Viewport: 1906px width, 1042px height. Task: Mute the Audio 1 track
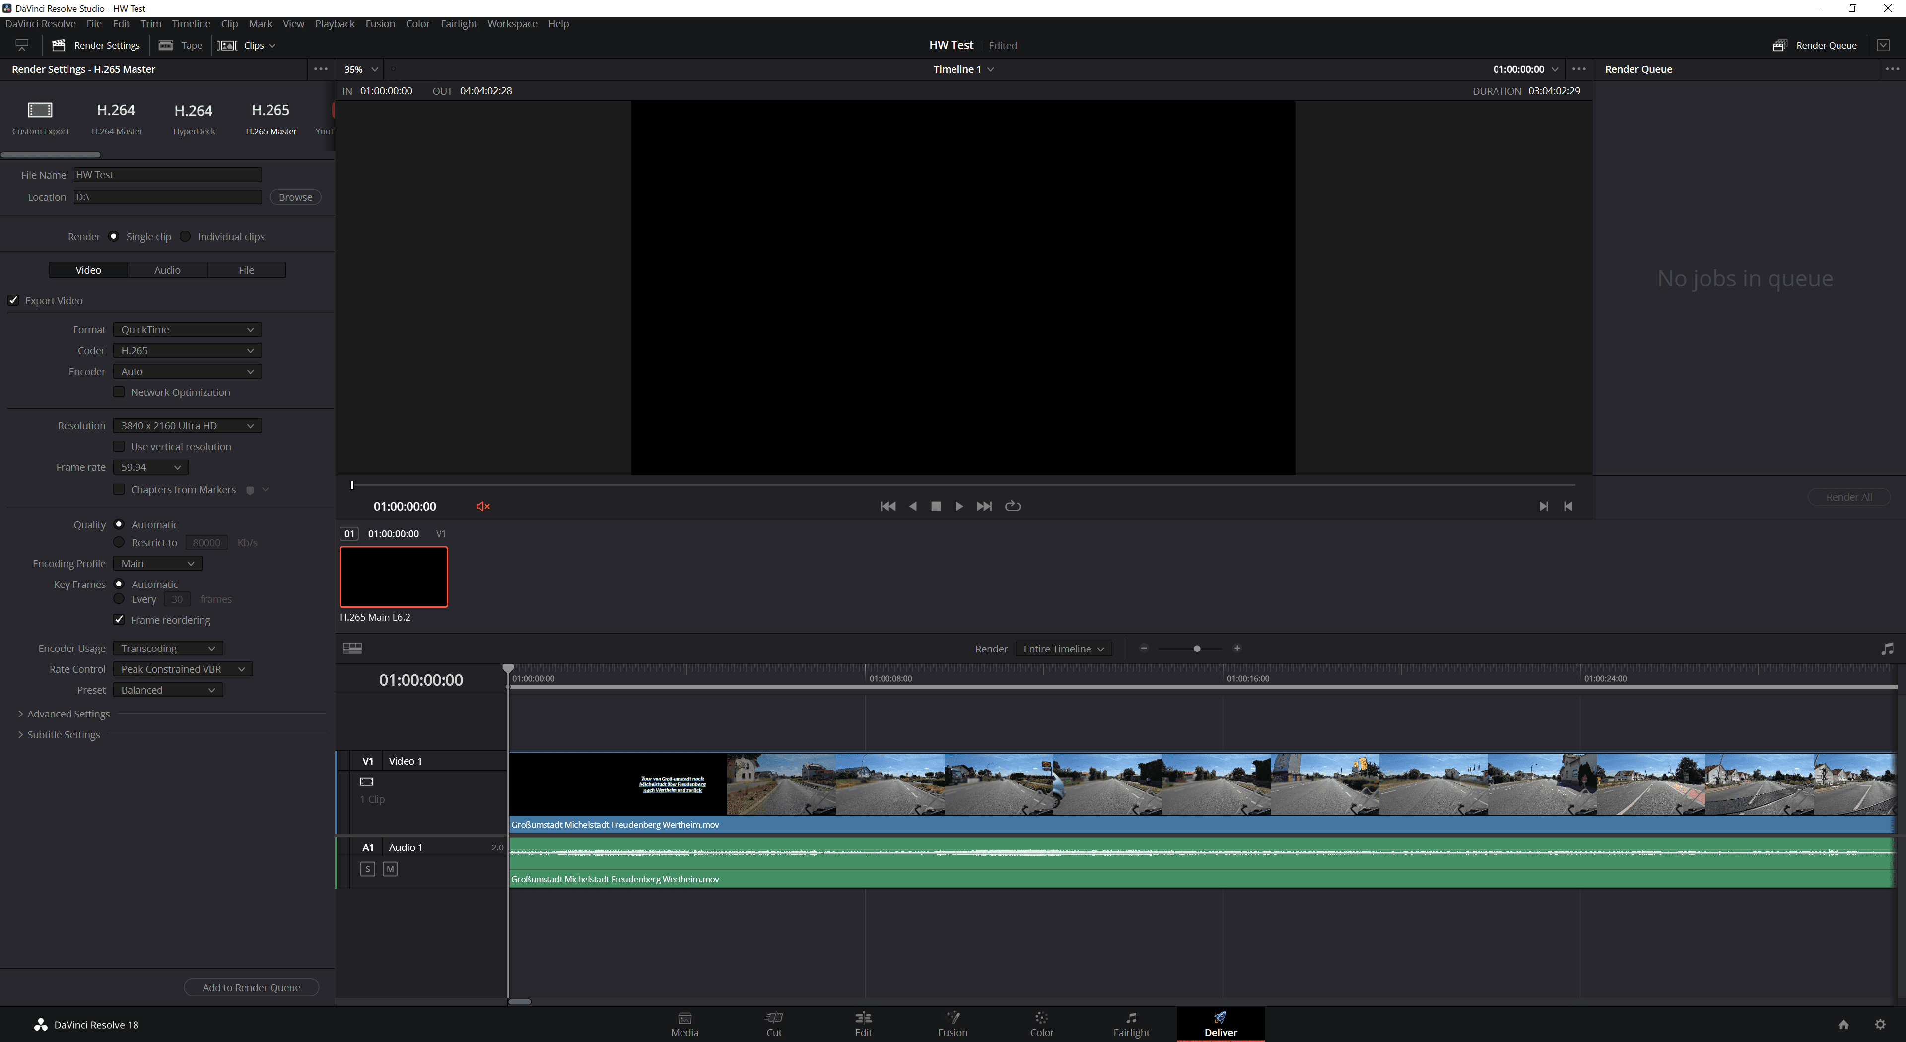[390, 869]
